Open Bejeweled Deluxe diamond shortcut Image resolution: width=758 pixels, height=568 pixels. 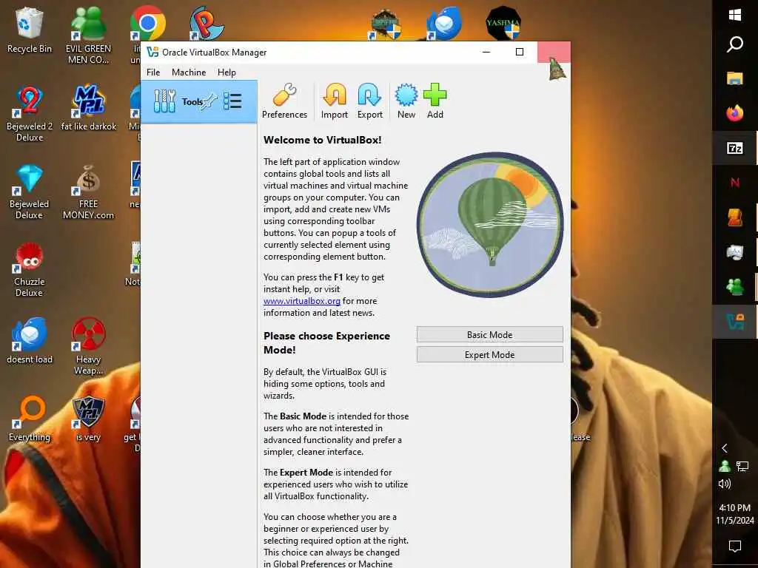(x=29, y=192)
